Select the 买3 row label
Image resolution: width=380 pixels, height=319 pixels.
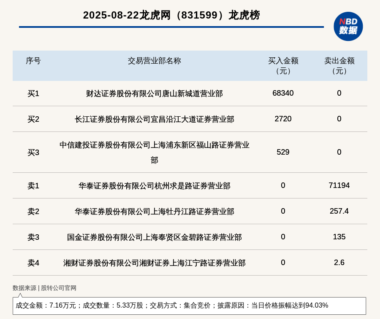pyautogui.click(x=33, y=153)
